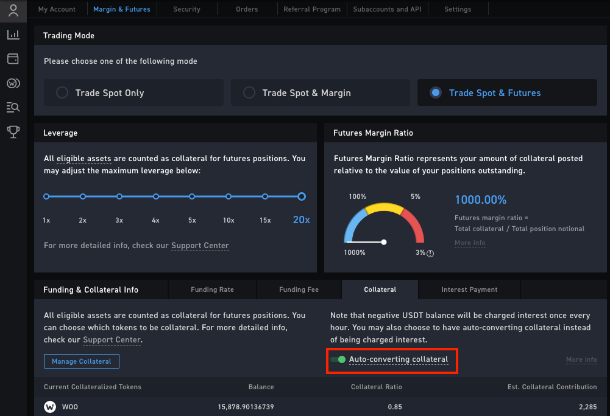Click the Est. Collateral Contribution header
Image resolution: width=610 pixels, height=416 pixels.
click(x=552, y=387)
